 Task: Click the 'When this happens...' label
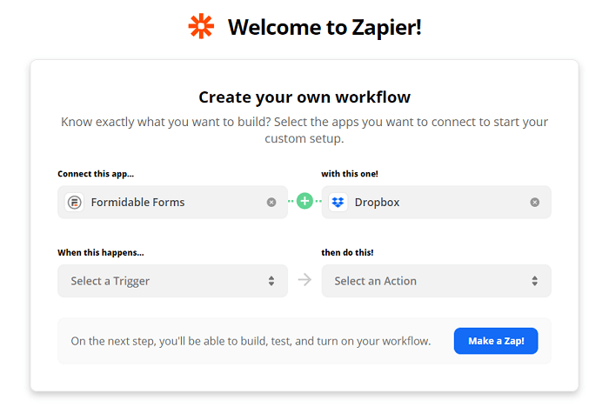pyautogui.click(x=101, y=253)
